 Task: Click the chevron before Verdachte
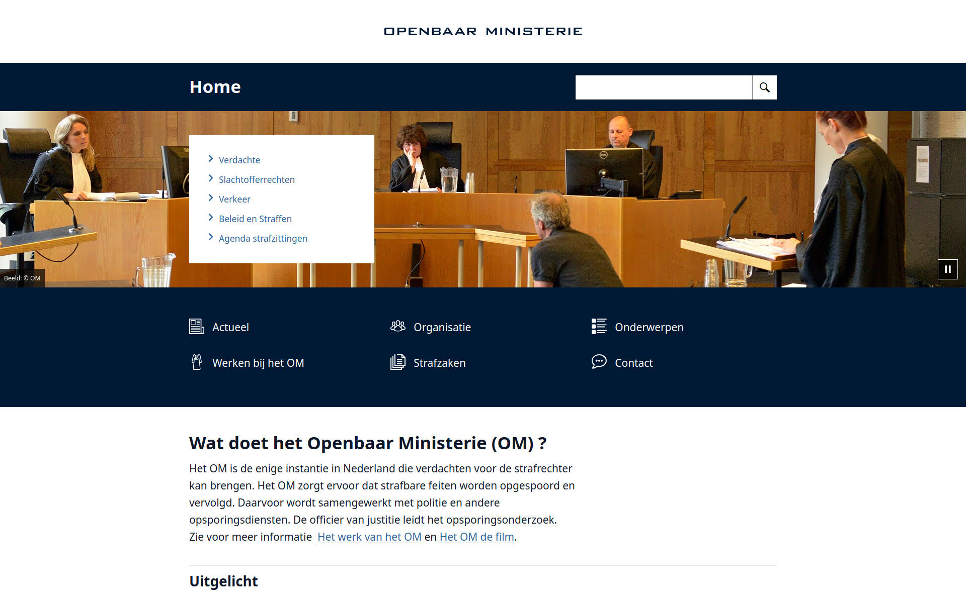211,159
